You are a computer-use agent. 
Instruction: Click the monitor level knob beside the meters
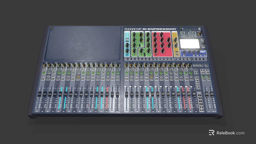click(x=201, y=34)
